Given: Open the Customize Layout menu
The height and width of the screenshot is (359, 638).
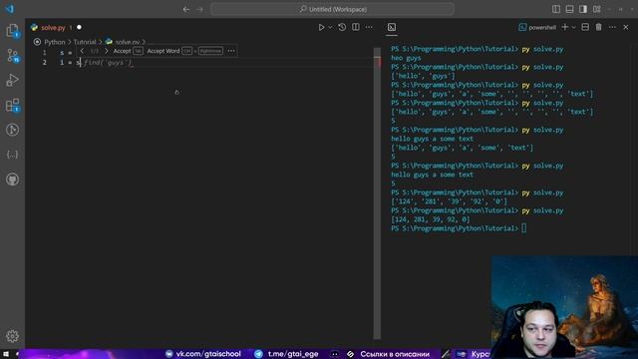Looking at the screenshot, I should [596, 9].
